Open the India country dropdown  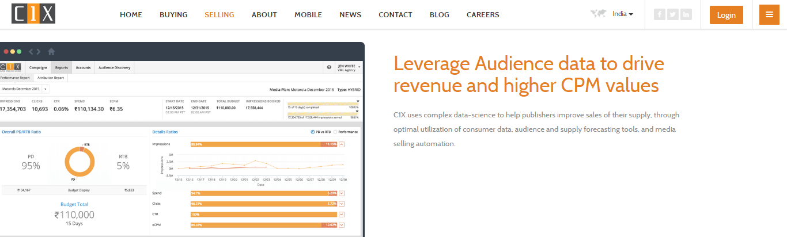pyautogui.click(x=623, y=14)
